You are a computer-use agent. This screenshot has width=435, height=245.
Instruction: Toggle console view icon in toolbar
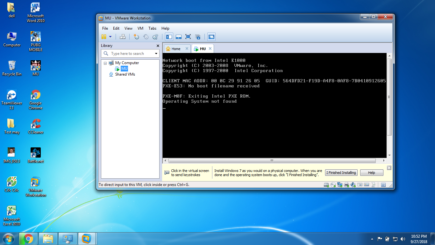pyautogui.click(x=211, y=37)
